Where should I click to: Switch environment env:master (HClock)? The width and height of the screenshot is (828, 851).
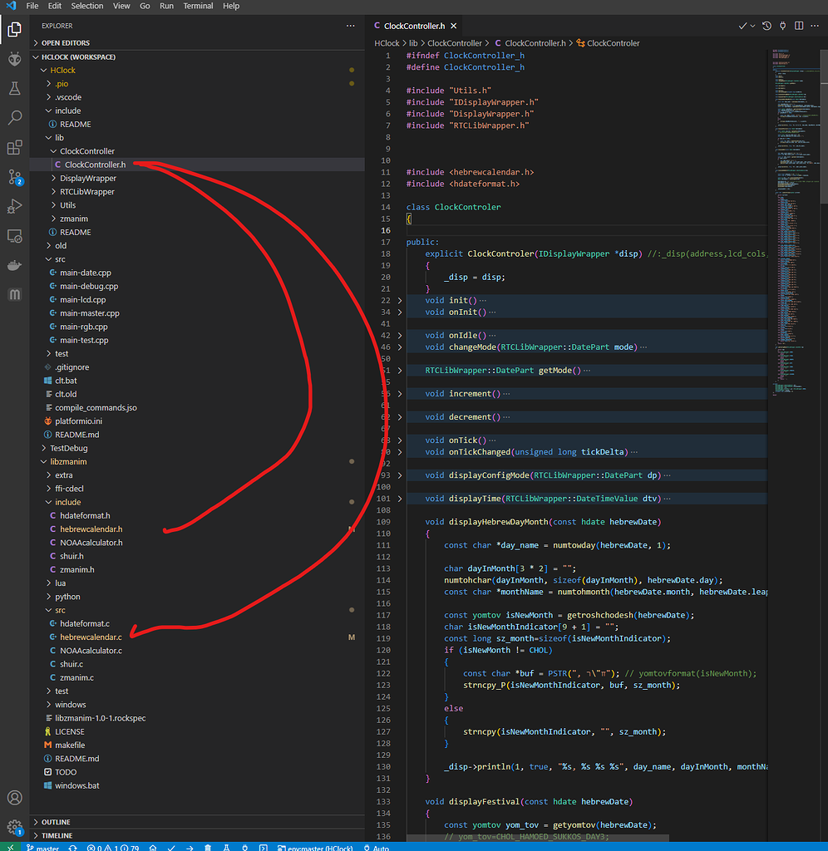tap(315, 848)
